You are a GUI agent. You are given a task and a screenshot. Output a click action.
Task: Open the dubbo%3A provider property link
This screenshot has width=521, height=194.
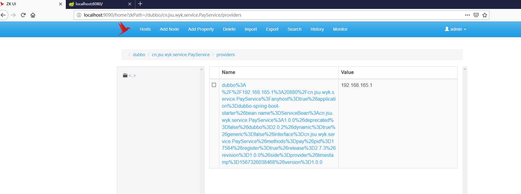[x=279, y=124]
